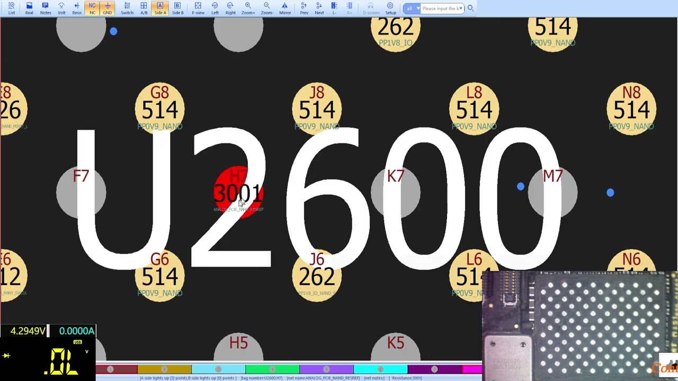Screen dimensions: 678x381
Task: Open the Notes tool
Action: [46, 8]
